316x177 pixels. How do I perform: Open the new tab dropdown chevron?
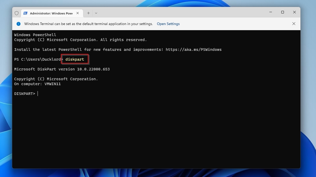pyautogui.click(x=96, y=13)
